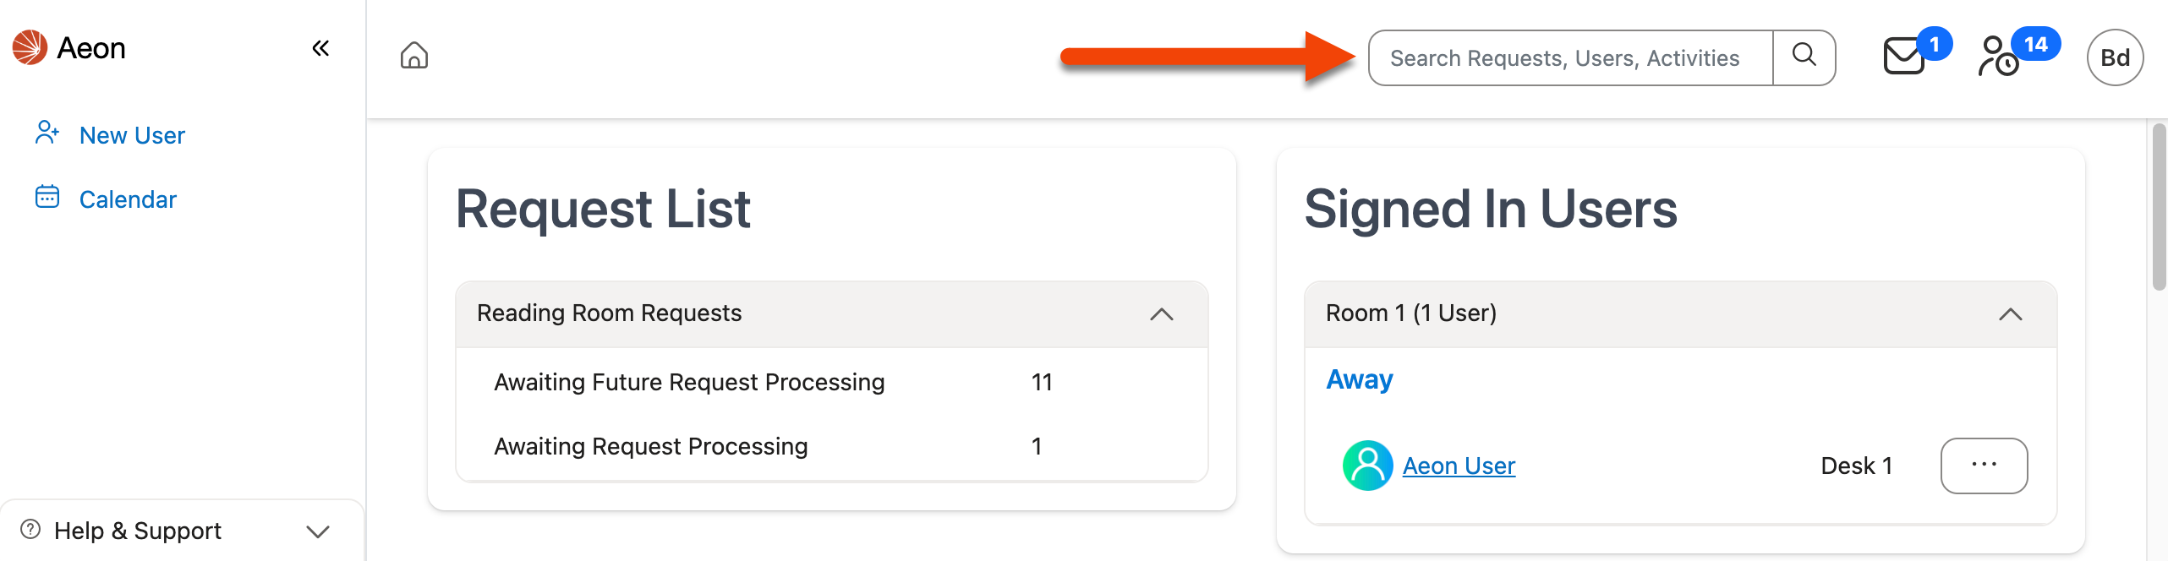Open the signed-in users clock icon

1999,57
